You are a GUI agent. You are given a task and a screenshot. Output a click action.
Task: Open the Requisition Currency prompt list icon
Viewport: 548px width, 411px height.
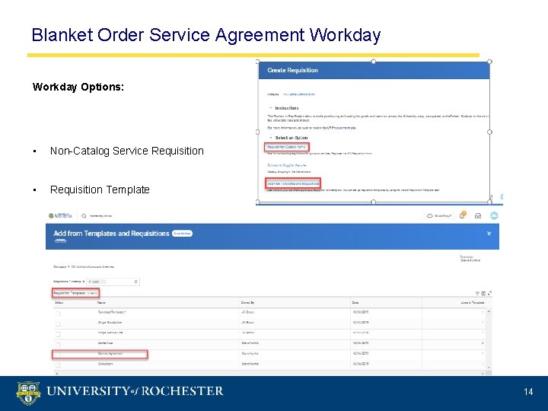pos(136,282)
